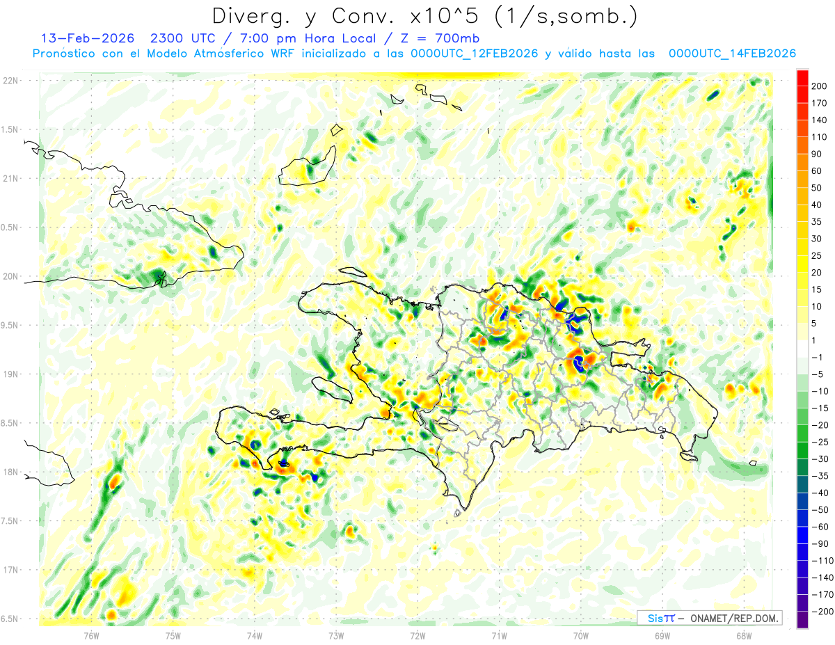This screenshot has height=645, width=835.
Task: Click the "0.5N" latitude label
Action: pos(10,228)
